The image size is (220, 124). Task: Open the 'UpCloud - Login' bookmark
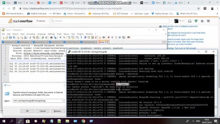pyautogui.click(x=140, y=14)
